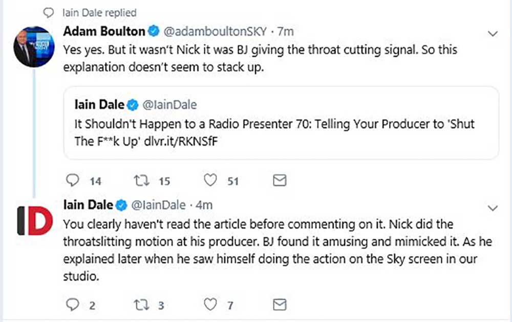Reply to Iain Dale's response tweet

pyautogui.click(x=74, y=305)
